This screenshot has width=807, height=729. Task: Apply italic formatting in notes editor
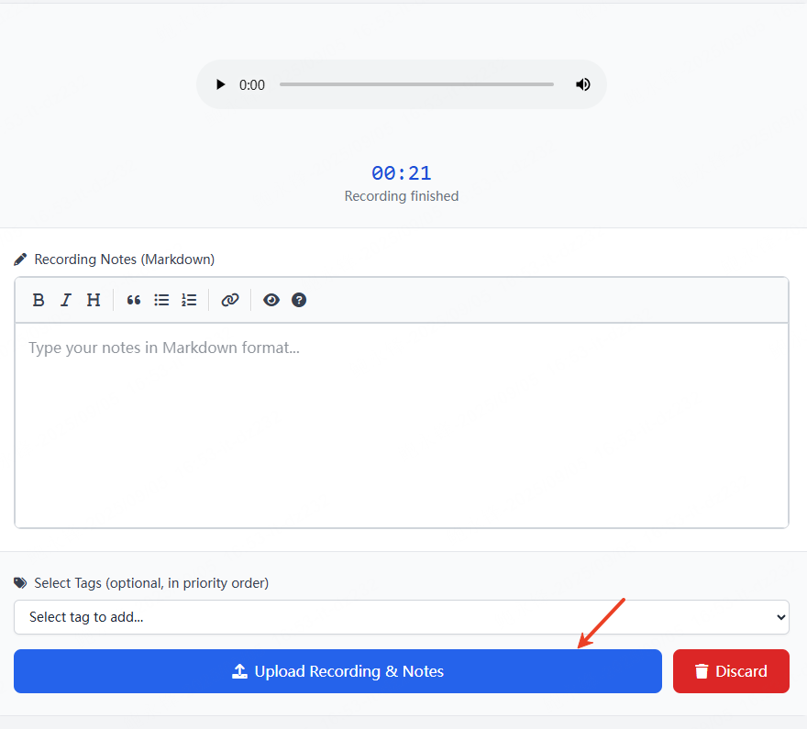[x=66, y=300]
